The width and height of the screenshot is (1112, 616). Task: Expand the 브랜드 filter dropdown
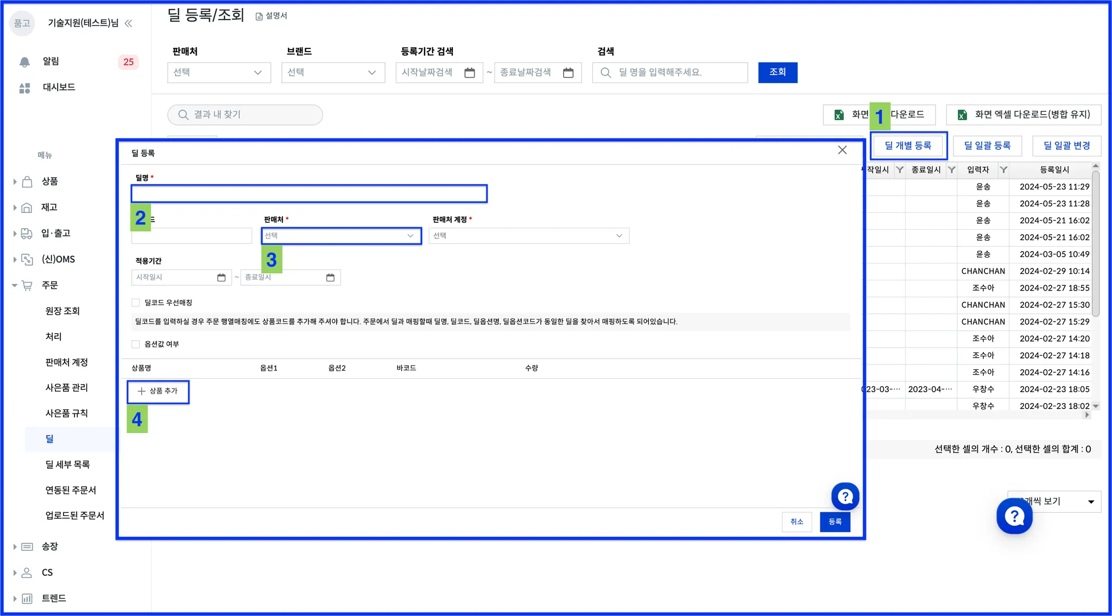[x=333, y=73]
